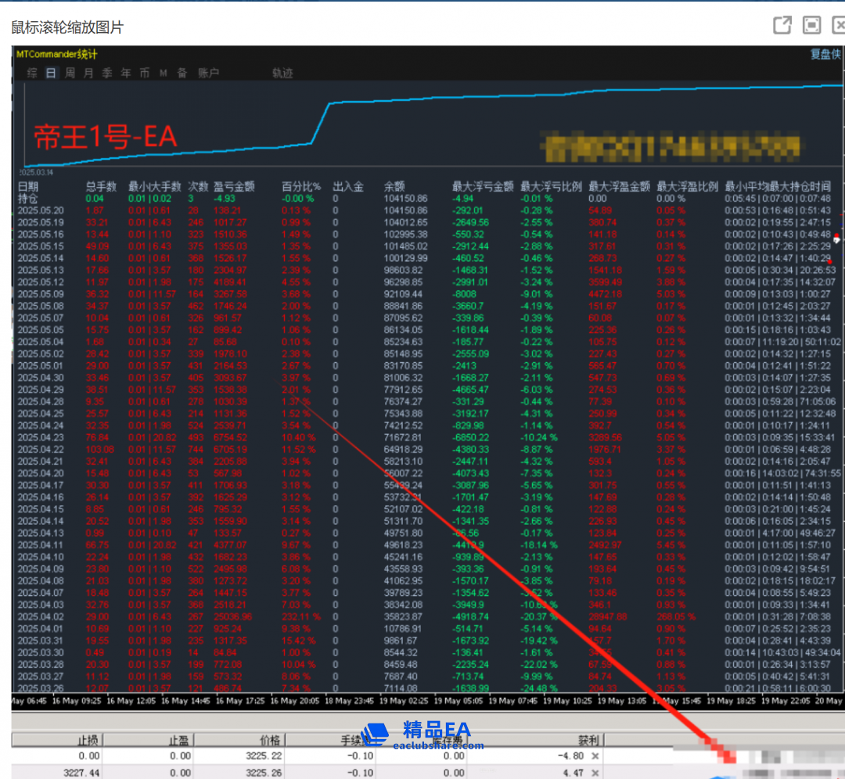This screenshot has height=779, width=845.
Task: Open image in new window icon
Action: click(782, 25)
